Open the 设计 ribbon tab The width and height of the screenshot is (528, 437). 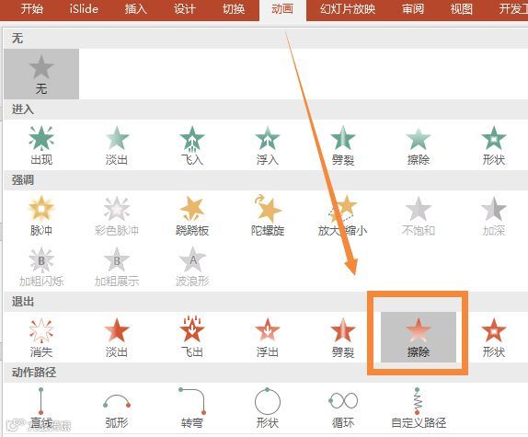coord(185,9)
